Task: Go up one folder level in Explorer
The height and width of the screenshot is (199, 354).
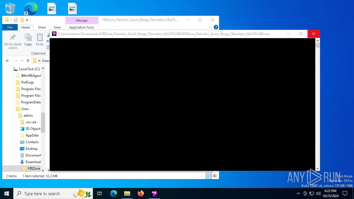Action: pyautogui.click(x=28, y=61)
